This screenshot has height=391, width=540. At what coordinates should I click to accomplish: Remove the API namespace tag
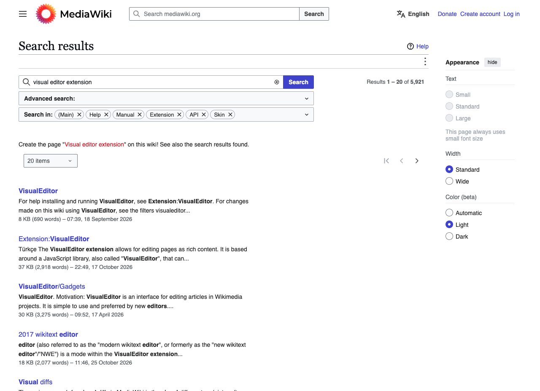pyautogui.click(x=204, y=114)
